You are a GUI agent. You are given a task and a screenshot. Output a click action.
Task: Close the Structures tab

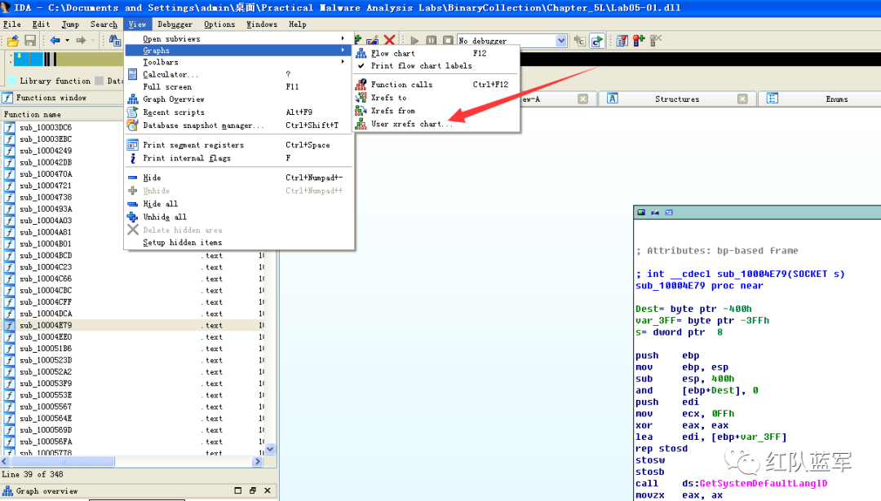click(x=742, y=99)
